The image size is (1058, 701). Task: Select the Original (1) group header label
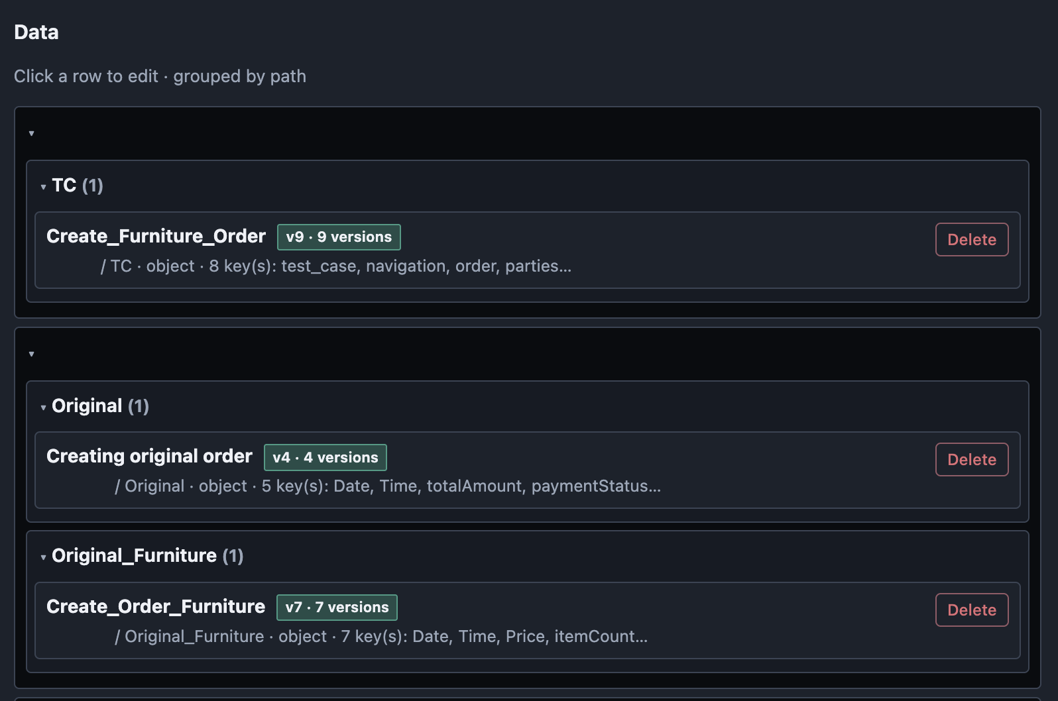click(100, 406)
